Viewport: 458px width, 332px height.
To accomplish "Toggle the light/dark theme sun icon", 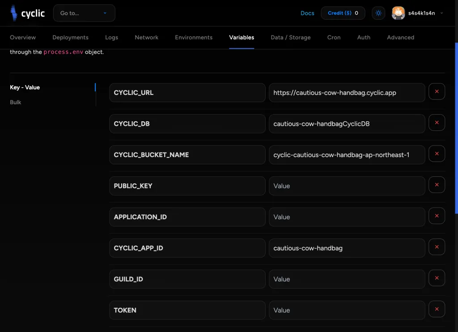I will pyautogui.click(x=378, y=13).
